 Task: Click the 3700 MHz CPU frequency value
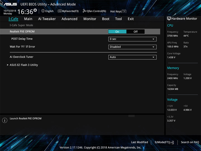coord(173,36)
